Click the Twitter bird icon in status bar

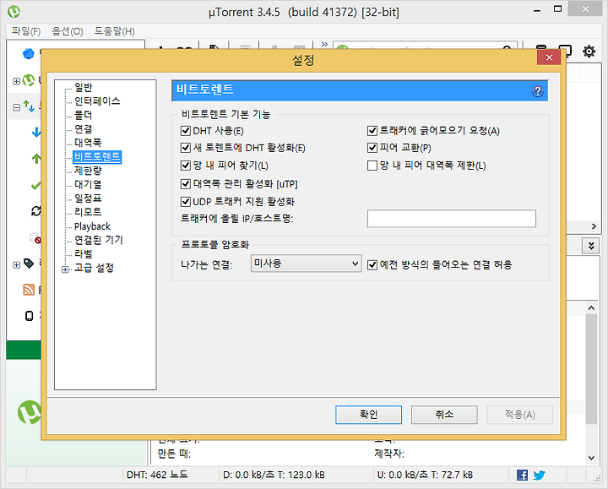539,475
